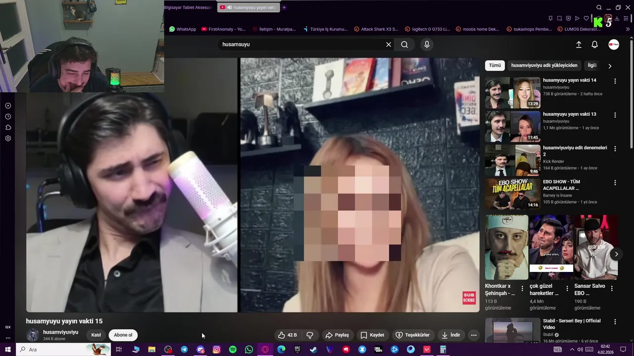Open options for Khontkar x Şehinşah short
The width and height of the screenshot is (634, 356).
pyautogui.click(x=522, y=288)
